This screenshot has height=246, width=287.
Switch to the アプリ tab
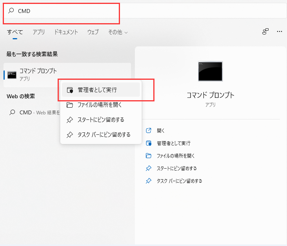[39, 32]
